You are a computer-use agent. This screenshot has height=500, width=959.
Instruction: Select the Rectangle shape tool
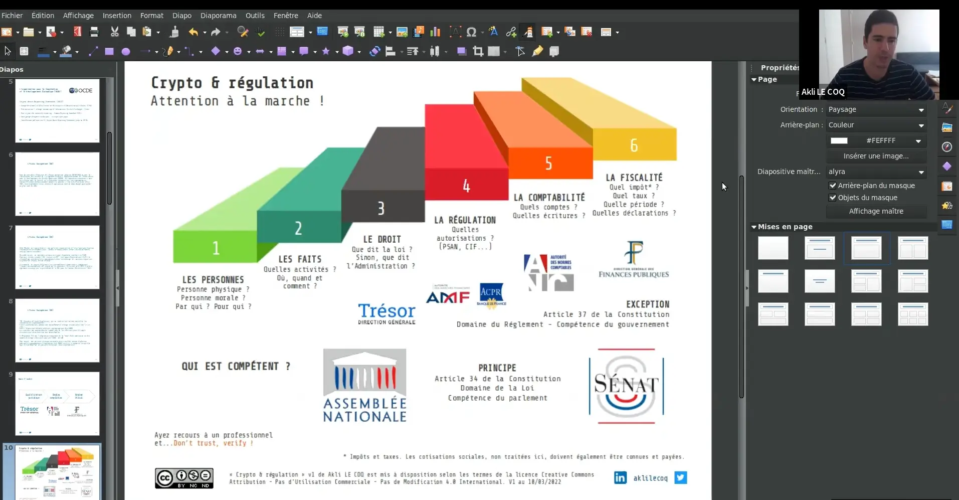(109, 51)
